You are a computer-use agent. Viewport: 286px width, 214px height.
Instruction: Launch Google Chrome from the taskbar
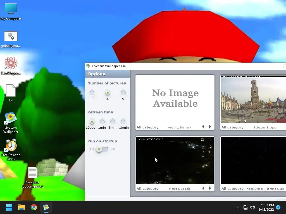point(34,207)
